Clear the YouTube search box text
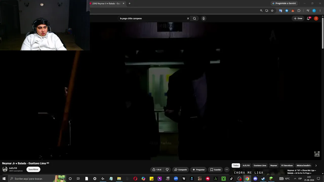This screenshot has width=324, height=182. click(188, 18)
